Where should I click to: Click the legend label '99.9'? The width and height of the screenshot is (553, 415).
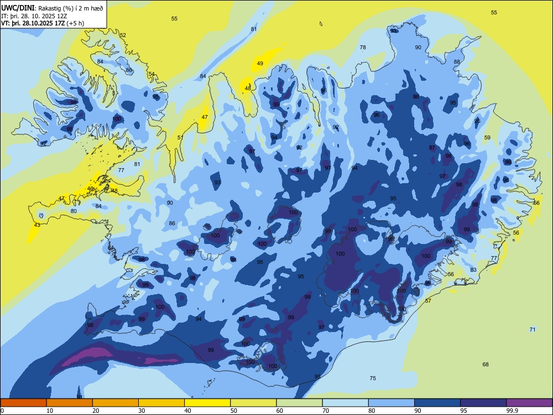click(512, 411)
